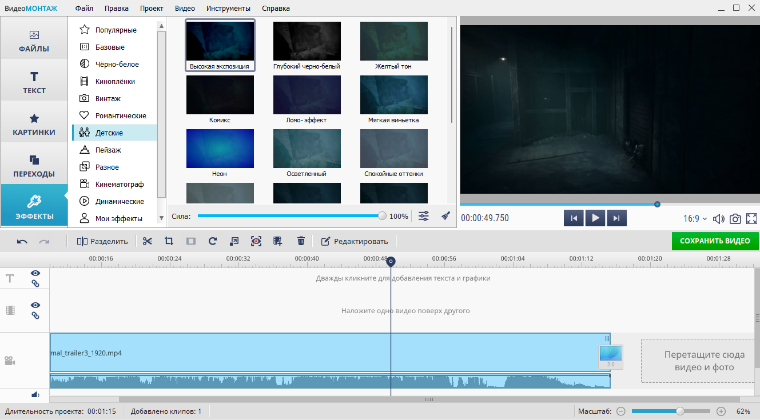Undo the last action with the undo arrow
The width and height of the screenshot is (760, 420).
[x=22, y=241]
